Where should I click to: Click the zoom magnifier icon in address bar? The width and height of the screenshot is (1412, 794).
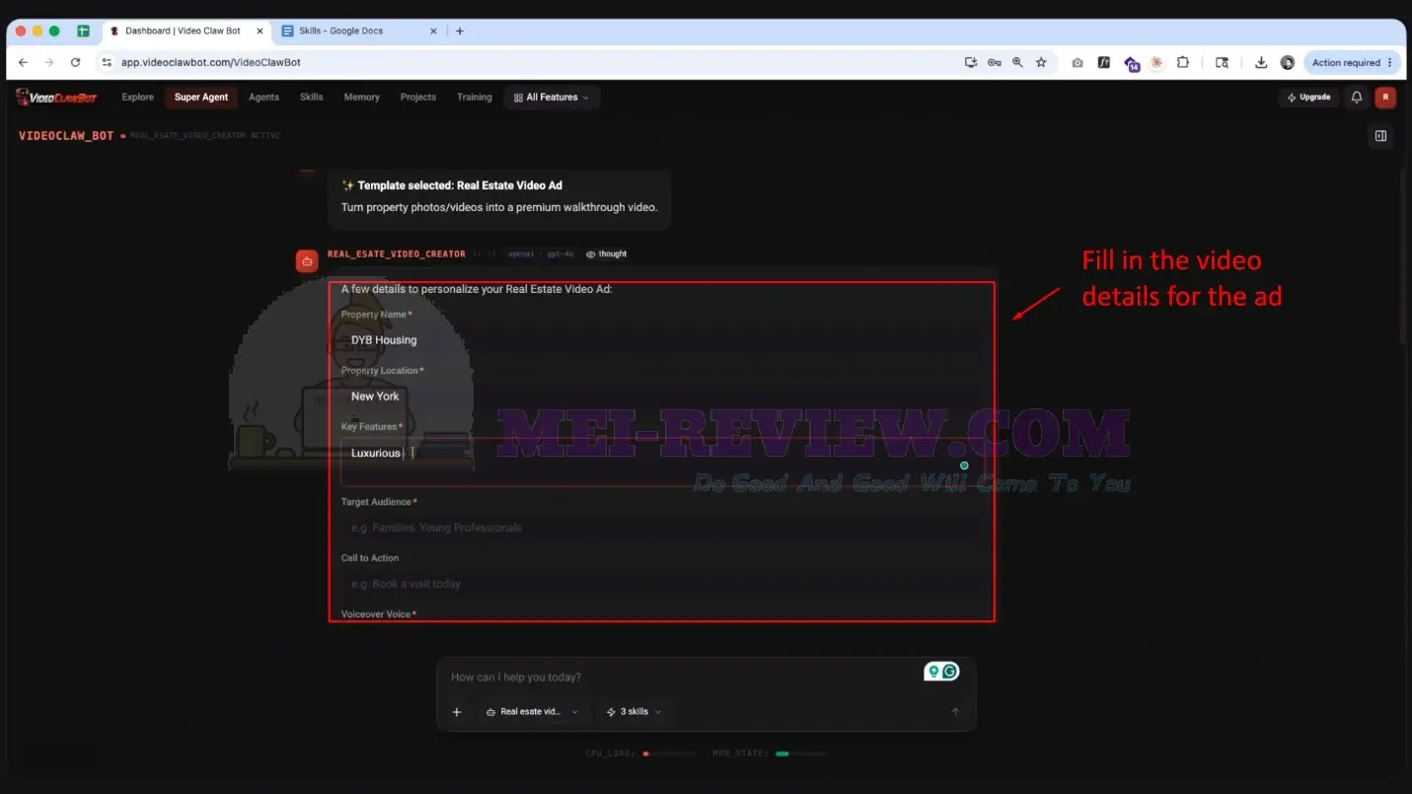1017,62
